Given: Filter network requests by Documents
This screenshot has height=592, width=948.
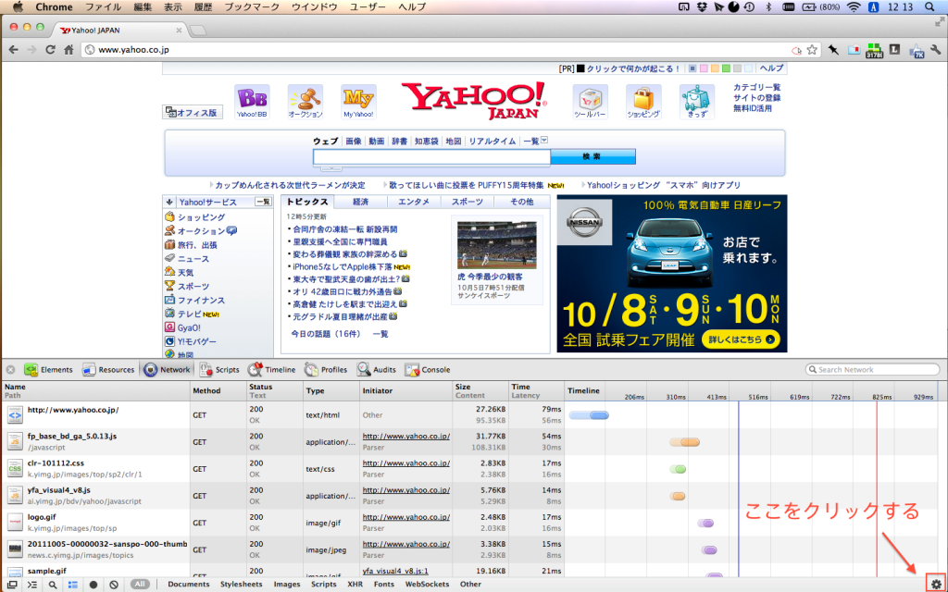Looking at the screenshot, I should [x=189, y=585].
